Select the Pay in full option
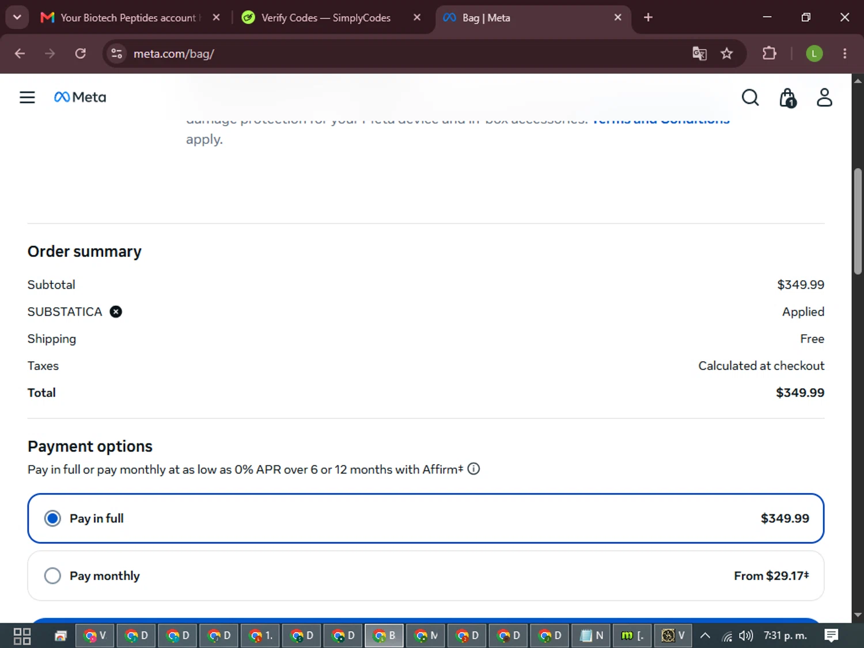The image size is (864, 648). (x=426, y=518)
